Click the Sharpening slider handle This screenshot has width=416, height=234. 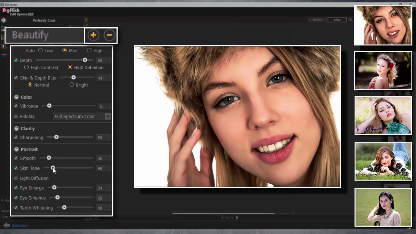tap(56, 137)
